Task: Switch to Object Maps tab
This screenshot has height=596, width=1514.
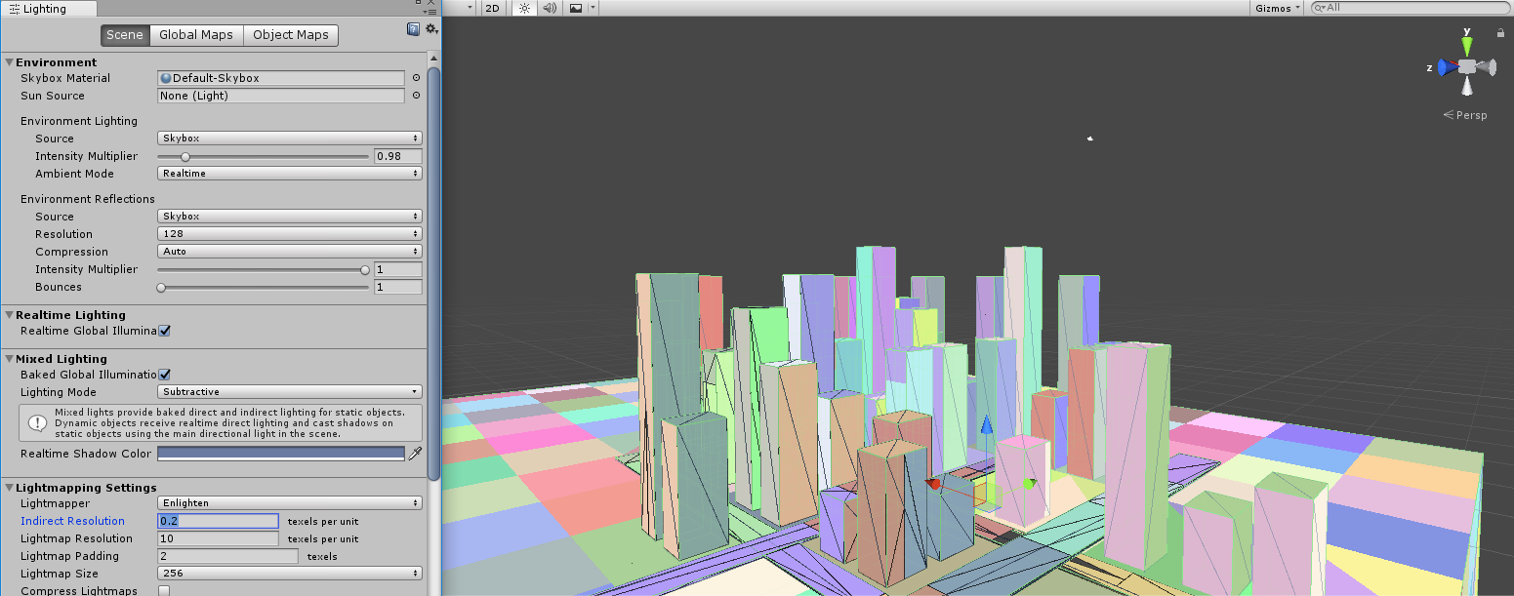Action: coord(291,35)
